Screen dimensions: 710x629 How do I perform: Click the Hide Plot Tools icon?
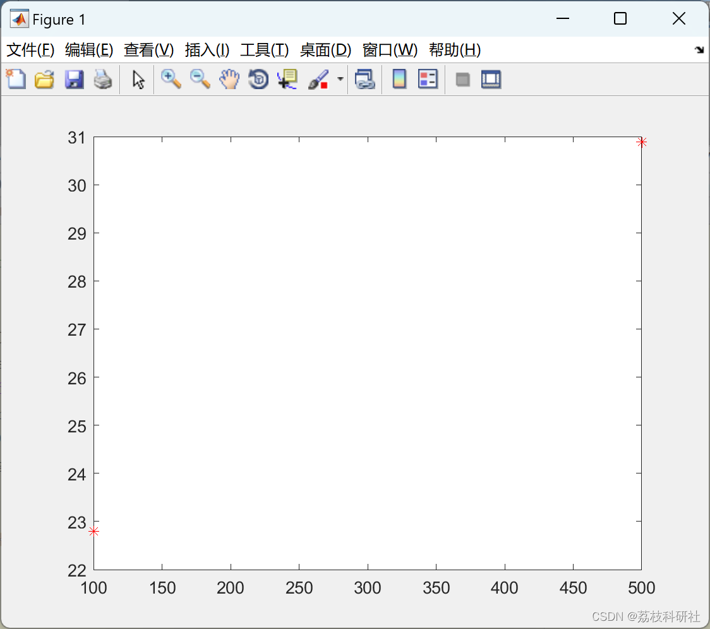pyautogui.click(x=462, y=80)
